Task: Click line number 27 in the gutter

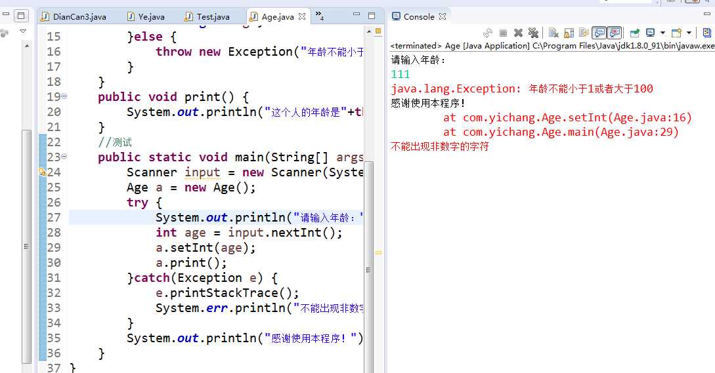Action: [x=54, y=217]
